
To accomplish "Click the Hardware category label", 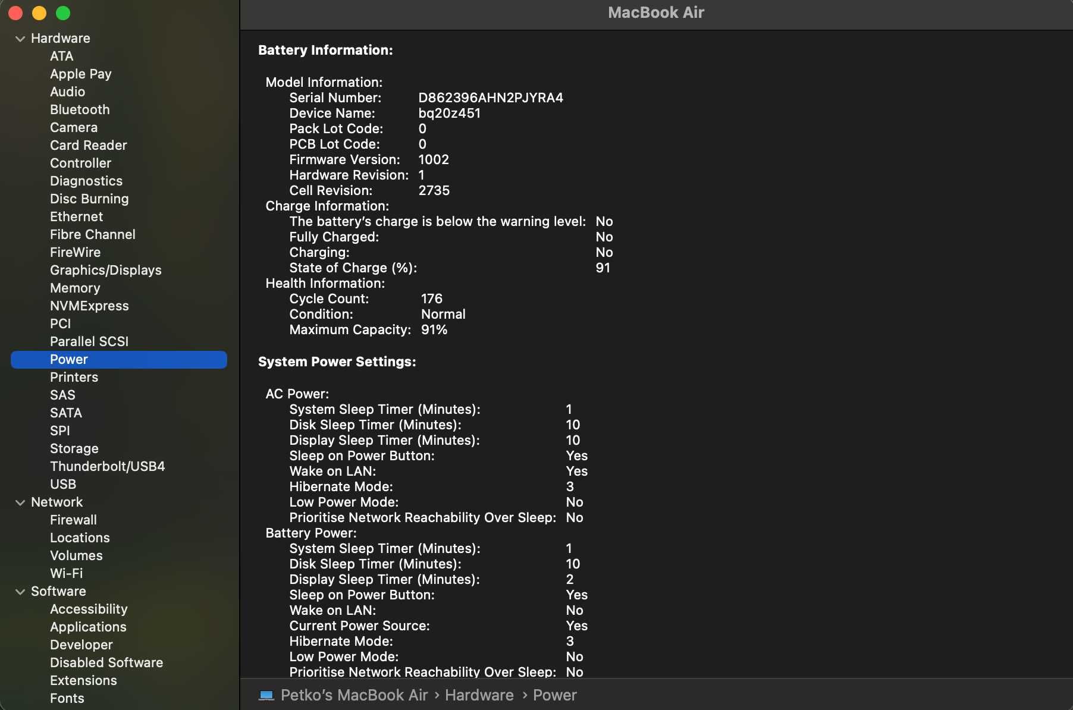I will tap(61, 38).
